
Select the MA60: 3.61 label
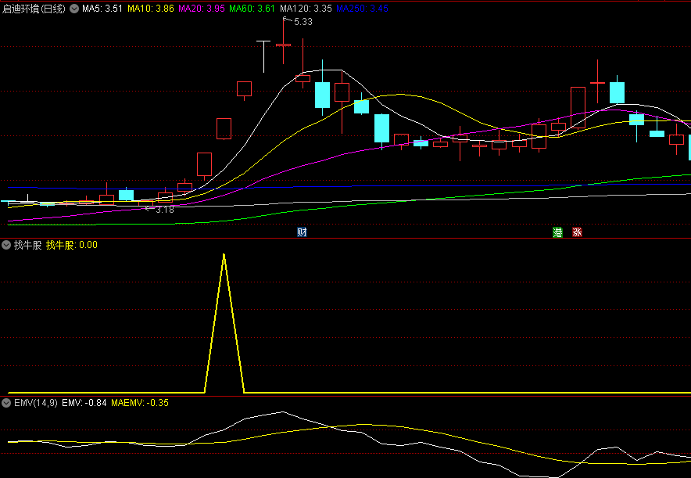252,9
